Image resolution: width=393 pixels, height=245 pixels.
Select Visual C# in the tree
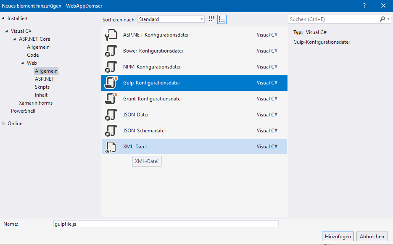pos(21,31)
